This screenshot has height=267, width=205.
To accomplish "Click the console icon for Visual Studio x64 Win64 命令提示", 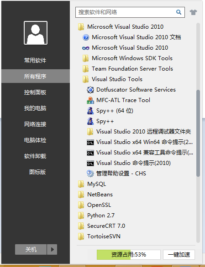I will [90, 142].
